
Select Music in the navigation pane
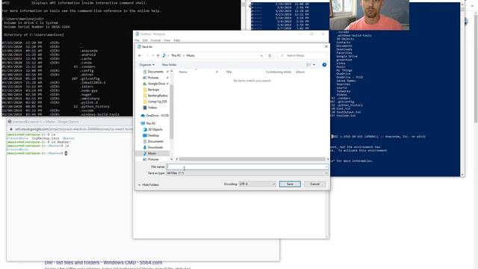click(x=152, y=153)
